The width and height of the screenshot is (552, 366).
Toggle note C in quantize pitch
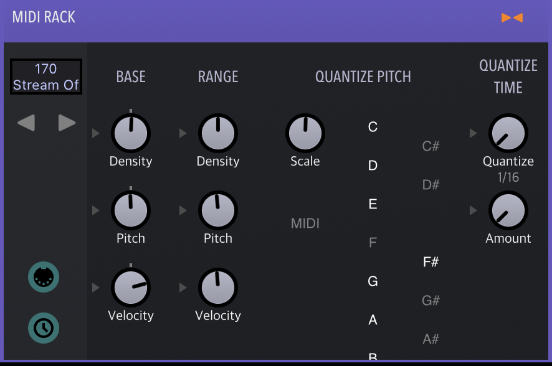click(373, 126)
